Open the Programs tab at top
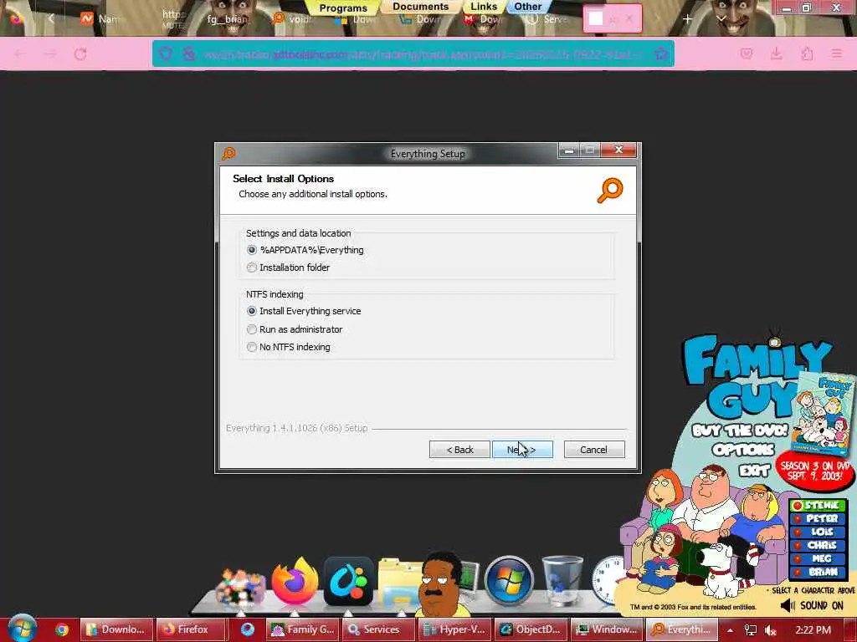The image size is (857, 642). coord(343,8)
